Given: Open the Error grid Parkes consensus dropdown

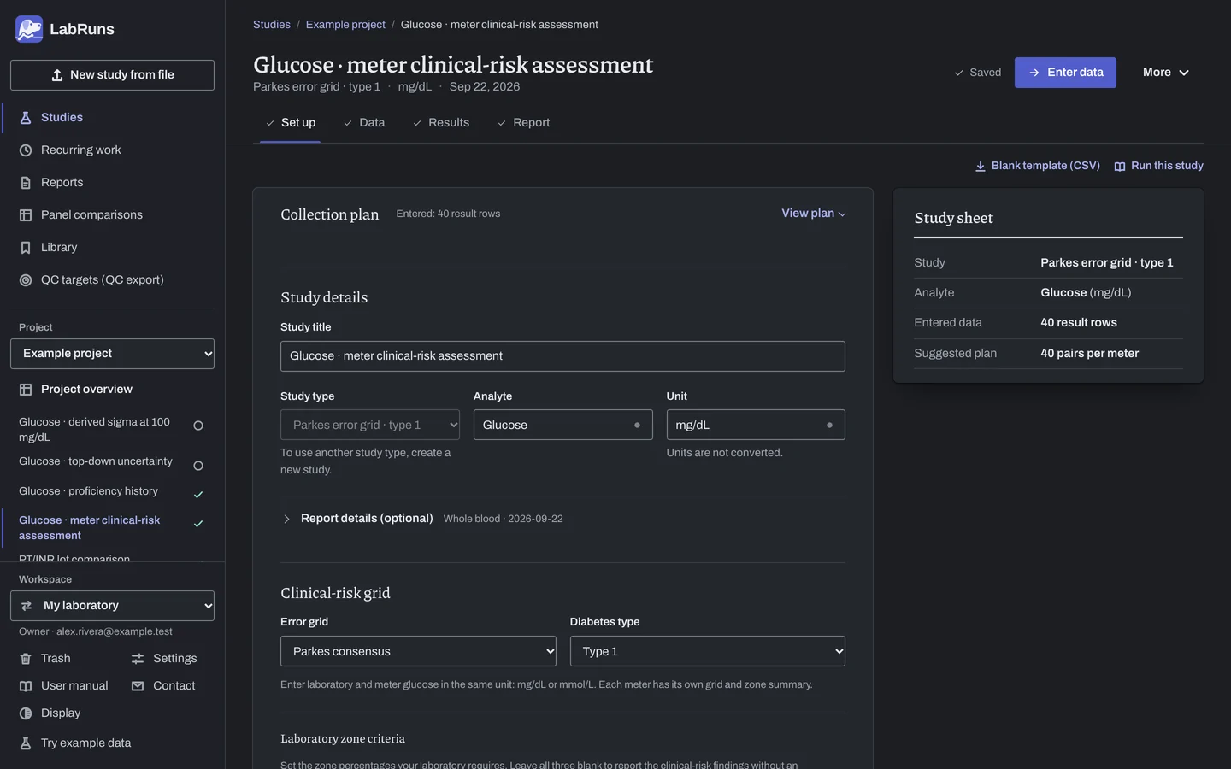Looking at the screenshot, I should coord(418,651).
